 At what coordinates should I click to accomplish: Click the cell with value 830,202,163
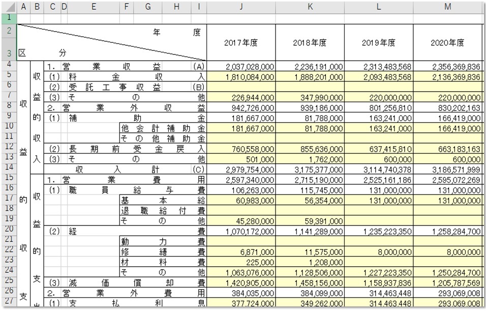pos(448,108)
